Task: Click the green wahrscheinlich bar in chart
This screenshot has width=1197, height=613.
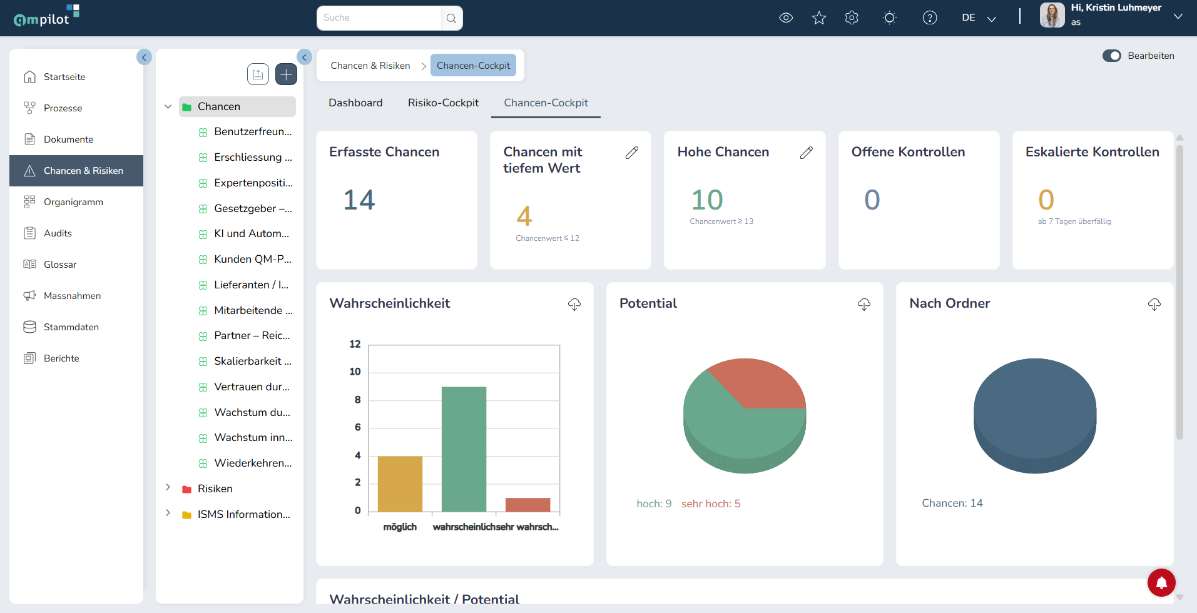Action: pyautogui.click(x=464, y=449)
